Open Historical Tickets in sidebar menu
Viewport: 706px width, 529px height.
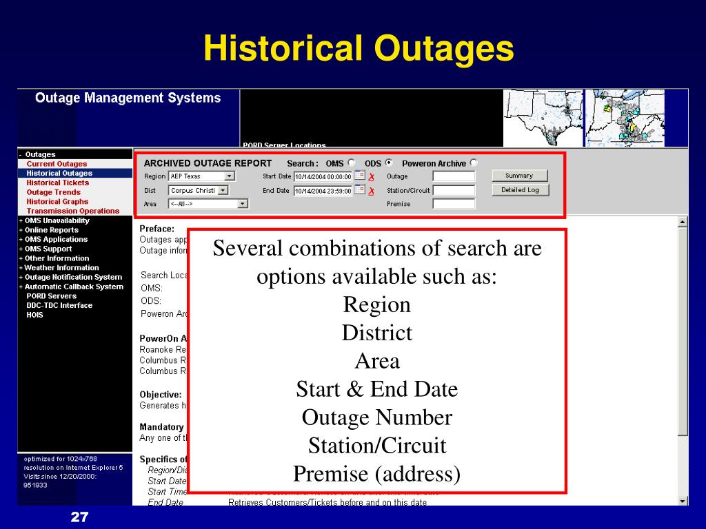[58, 183]
